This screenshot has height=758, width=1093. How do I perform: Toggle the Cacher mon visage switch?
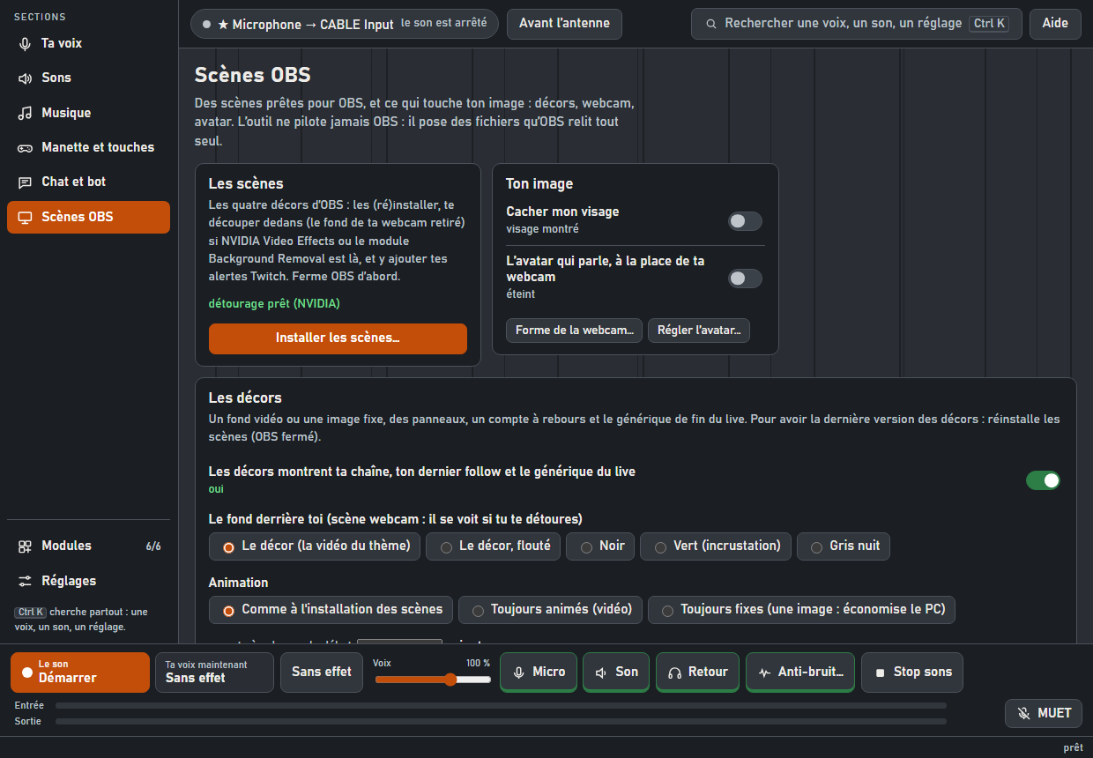[745, 221]
